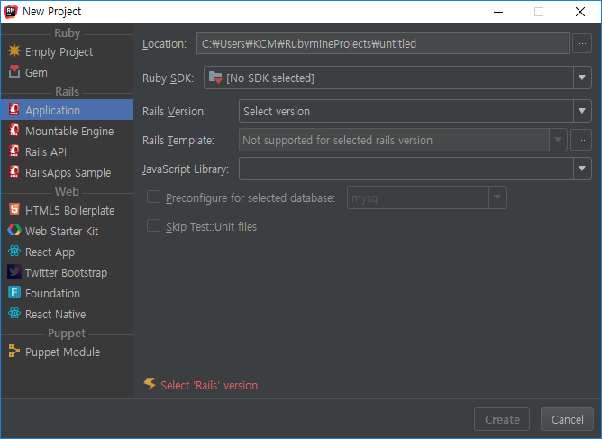602x439 pixels.
Task: Click the Puppet Module icon
Action: (14, 351)
